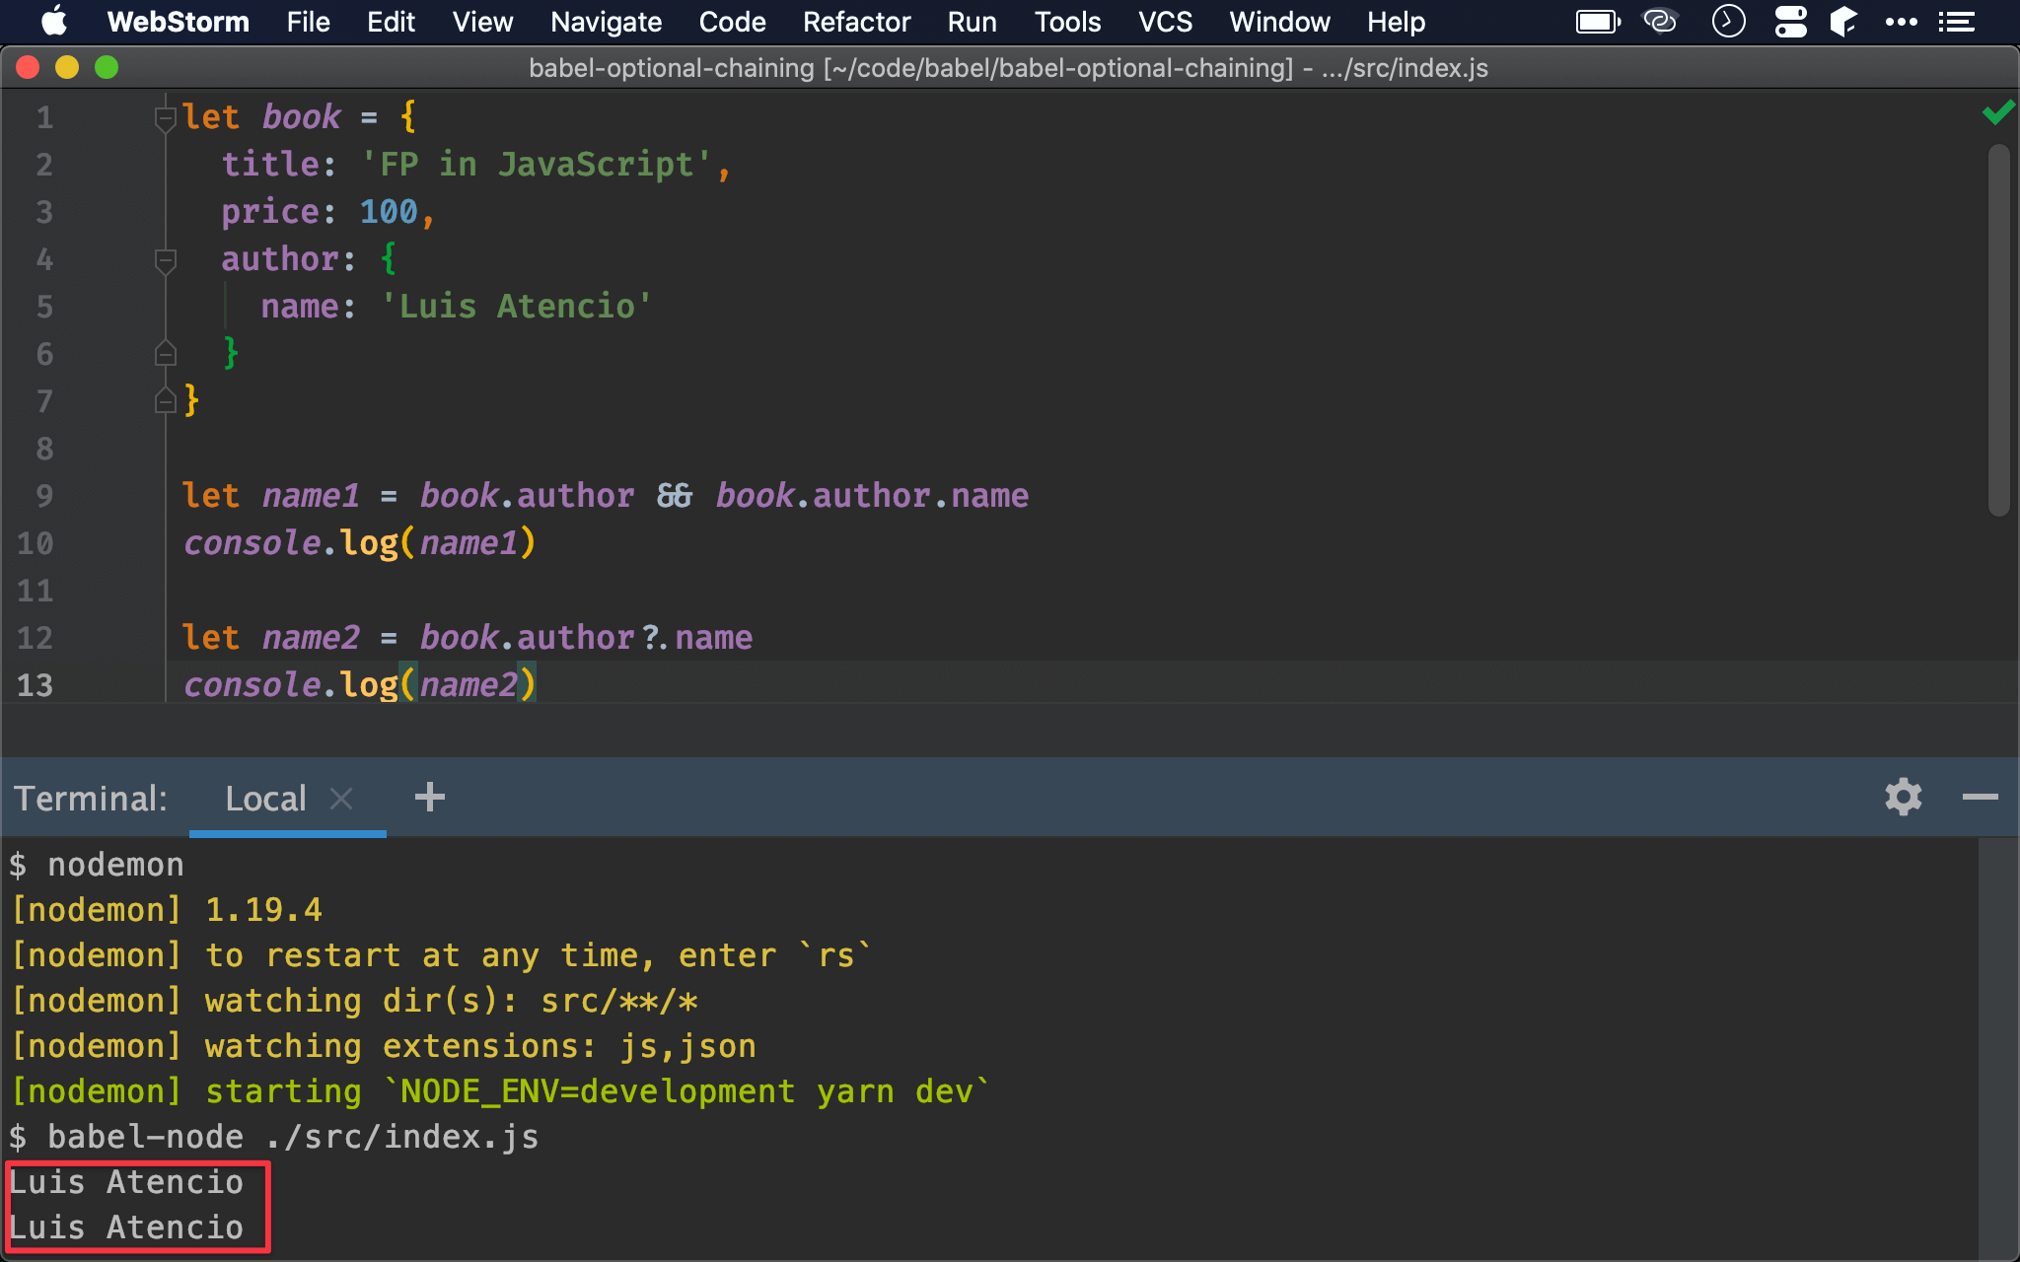The image size is (2020, 1262).
Task: Open the Run menu
Action: click(x=972, y=22)
